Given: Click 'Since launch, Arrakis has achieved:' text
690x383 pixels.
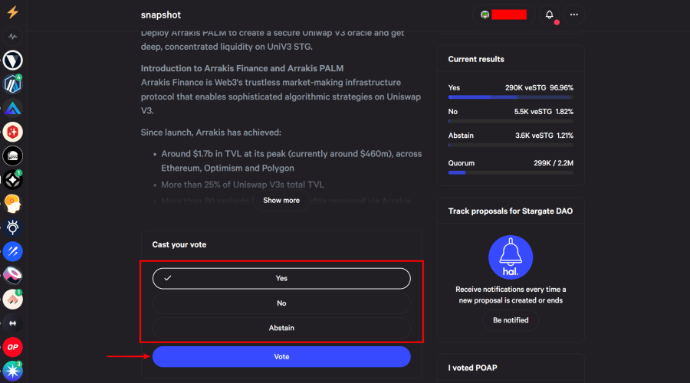Looking at the screenshot, I should 211,133.
